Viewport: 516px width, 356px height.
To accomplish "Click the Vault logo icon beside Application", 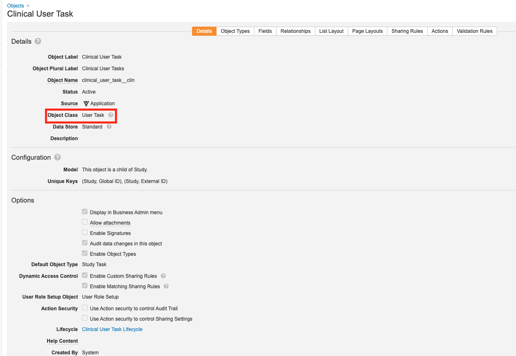I will [86, 104].
